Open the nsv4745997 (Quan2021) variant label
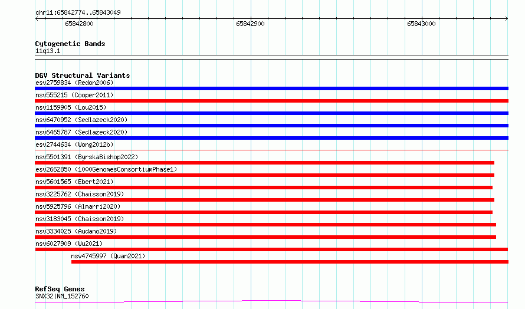Viewport: 525px width, 309px height. (x=108, y=256)
